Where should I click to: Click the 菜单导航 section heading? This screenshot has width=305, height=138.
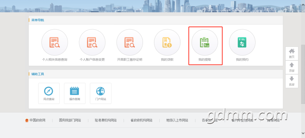click(x=38, y=20)
